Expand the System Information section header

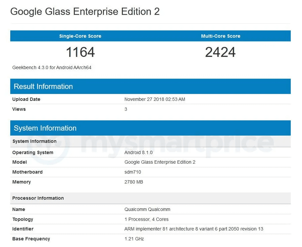[x=45, y=128]
